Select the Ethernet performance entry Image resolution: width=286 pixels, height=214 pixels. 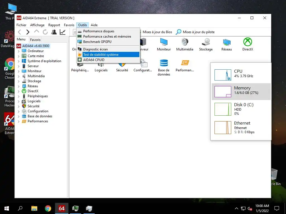[x=241, y=127]
